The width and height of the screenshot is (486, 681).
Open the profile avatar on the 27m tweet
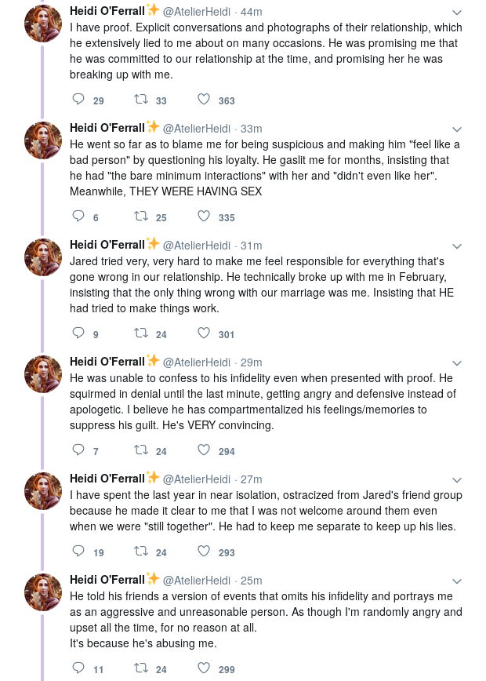(42, 491)
